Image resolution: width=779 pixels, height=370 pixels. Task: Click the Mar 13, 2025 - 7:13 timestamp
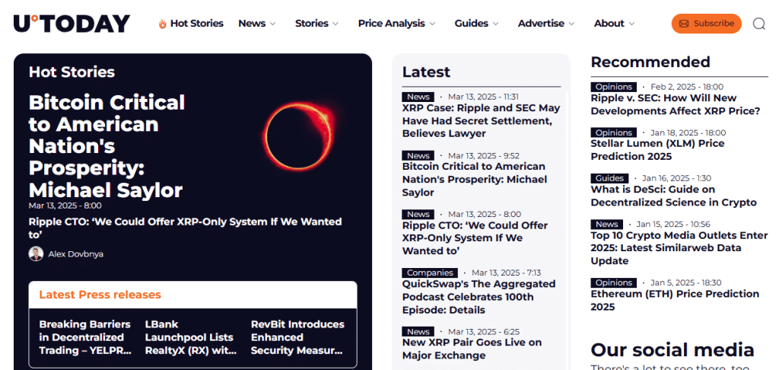[506, 273]
